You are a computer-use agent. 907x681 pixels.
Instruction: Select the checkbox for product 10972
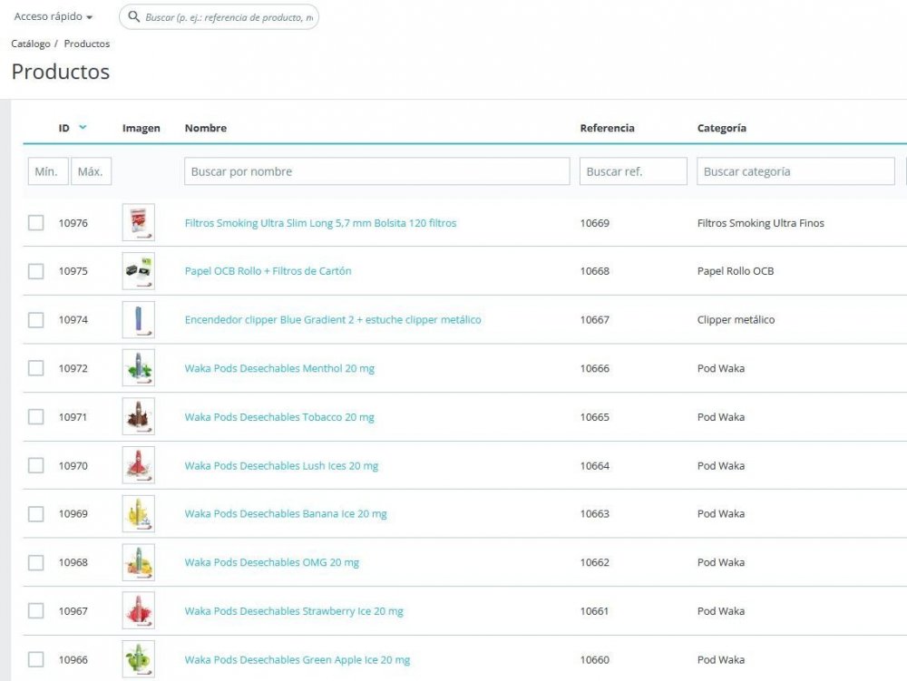click(x=36, y=368)
